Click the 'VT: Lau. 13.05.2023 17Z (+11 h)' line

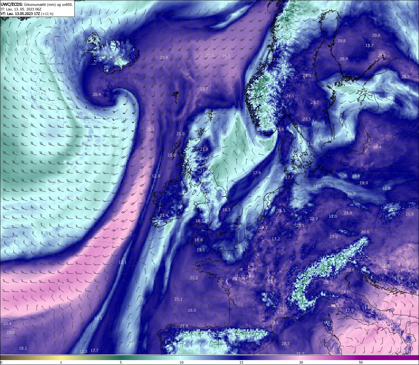pyautogui.click(x=27, y=14)
